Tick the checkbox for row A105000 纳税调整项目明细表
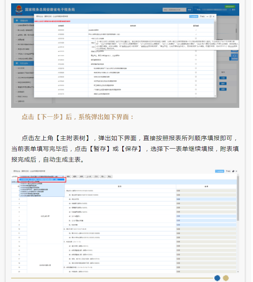The height and width of the screenshot is (282, 253). point(196,64)
